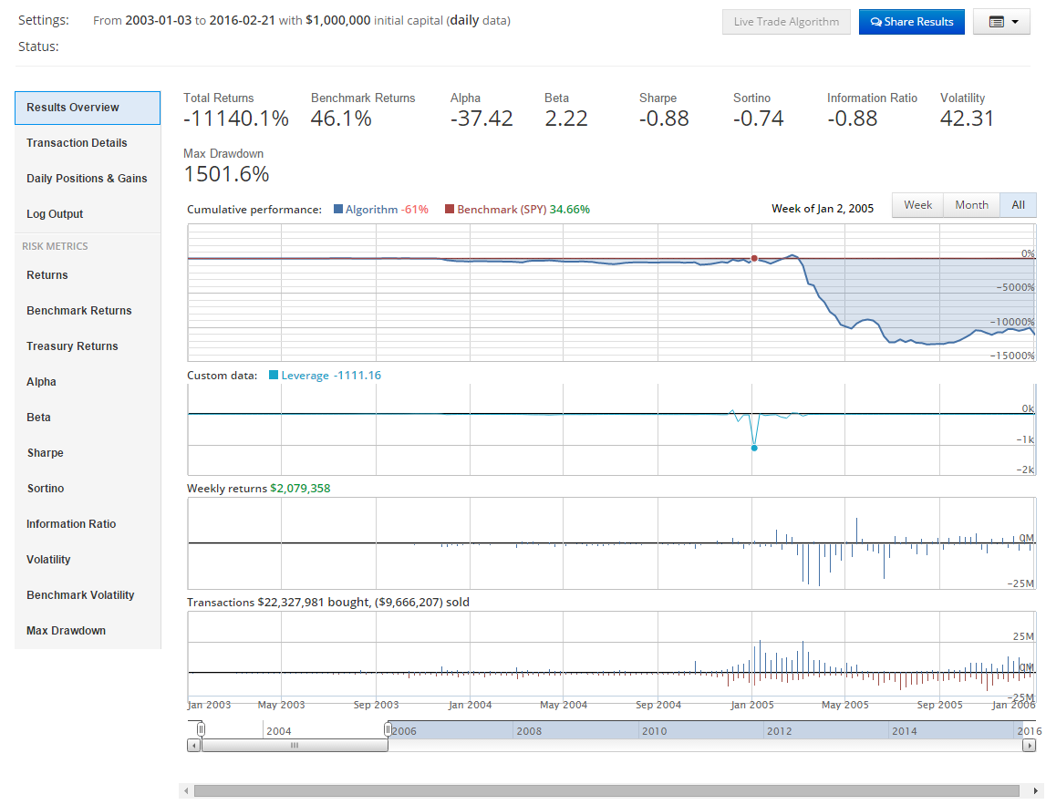Click the page horizontal scrollbar left arrow
1046x805 pixels.
click(x=186, y=790)
